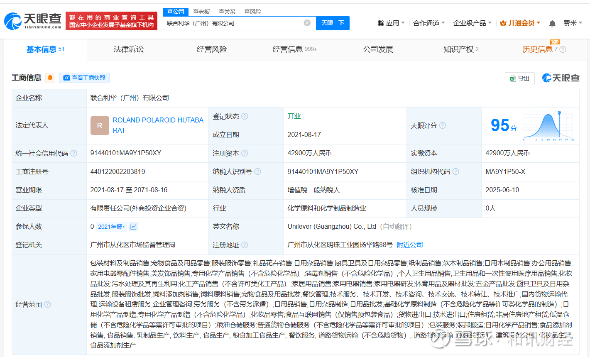Viewport: 590px width, 357px height.
Task: Click the 95分 TianYan score
Action: 504,125
